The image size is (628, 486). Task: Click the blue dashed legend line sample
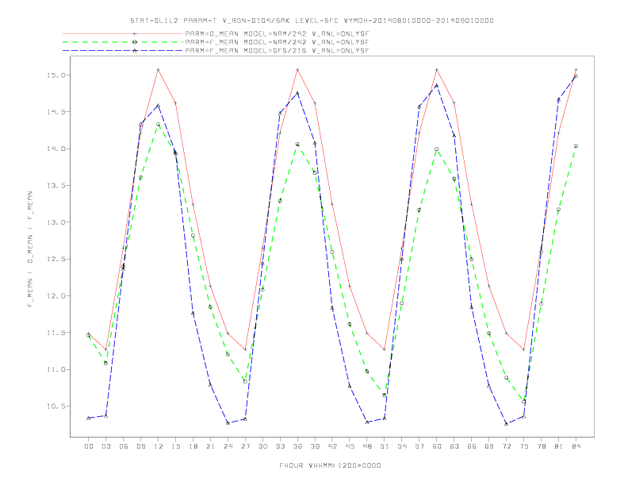pos(123,51)
